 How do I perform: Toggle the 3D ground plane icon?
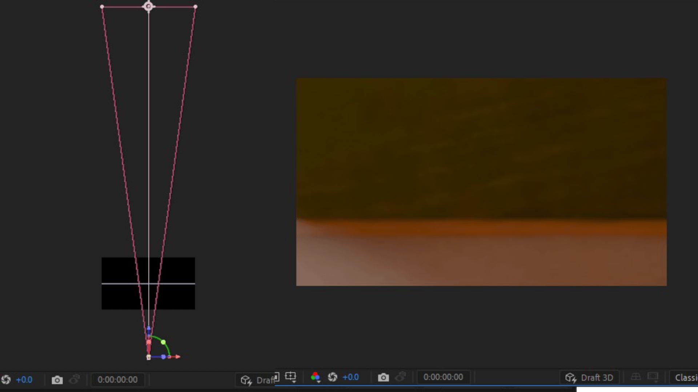pos(636,377)
